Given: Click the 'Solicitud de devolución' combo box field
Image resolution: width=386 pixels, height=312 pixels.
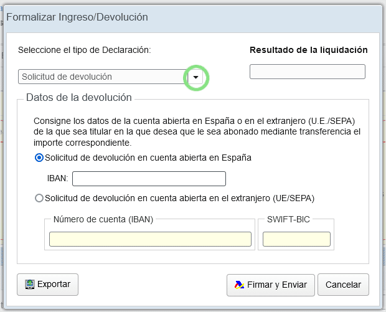Looking at the screenshot, I should 103,77.
